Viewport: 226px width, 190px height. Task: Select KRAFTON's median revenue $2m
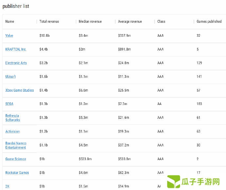[x=82, y=49]
